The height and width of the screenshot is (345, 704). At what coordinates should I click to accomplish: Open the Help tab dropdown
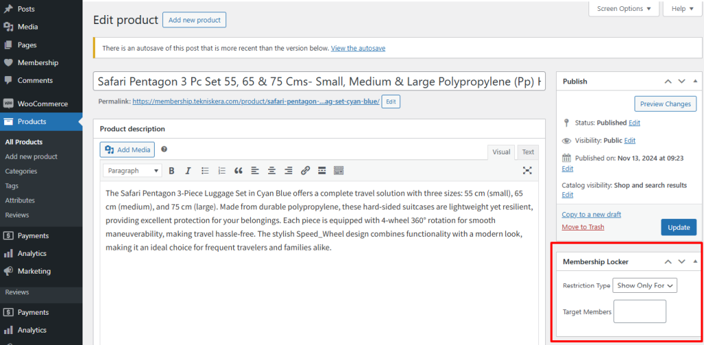point(683,9)
